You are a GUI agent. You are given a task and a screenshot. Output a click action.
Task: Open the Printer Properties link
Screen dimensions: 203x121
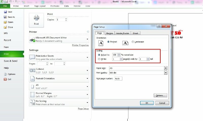(x=80, y=45)
